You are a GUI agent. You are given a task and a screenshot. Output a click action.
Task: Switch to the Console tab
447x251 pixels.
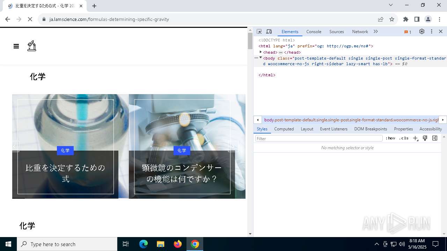[314, 31]
